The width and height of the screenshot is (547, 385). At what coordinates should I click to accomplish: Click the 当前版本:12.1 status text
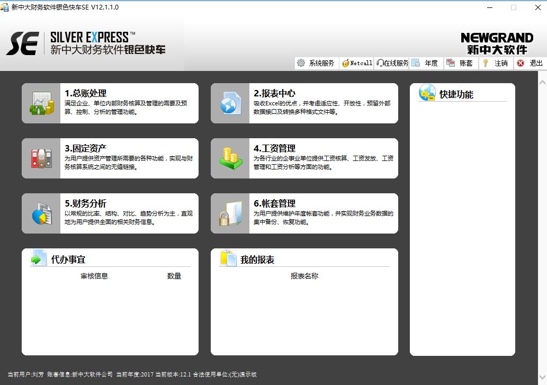coord(173,374)
